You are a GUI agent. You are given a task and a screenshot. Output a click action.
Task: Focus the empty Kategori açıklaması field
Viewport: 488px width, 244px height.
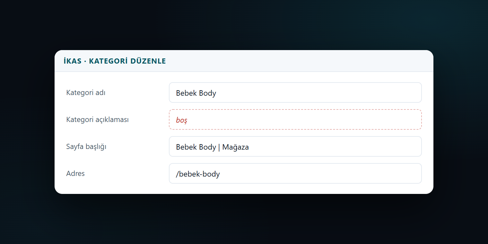click(295, 119)
